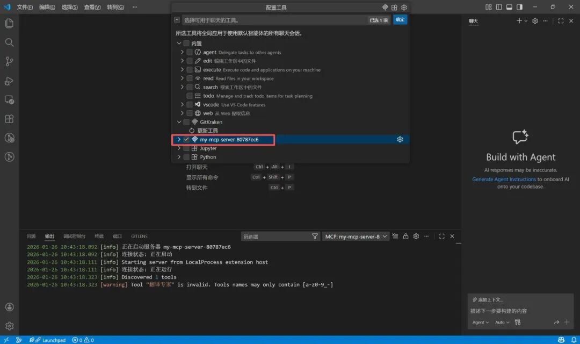
Task: Maximize the chat panel
Action: tap(561, 21)
